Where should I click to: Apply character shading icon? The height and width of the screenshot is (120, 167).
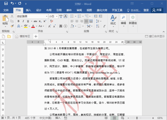tap(61, 26)
